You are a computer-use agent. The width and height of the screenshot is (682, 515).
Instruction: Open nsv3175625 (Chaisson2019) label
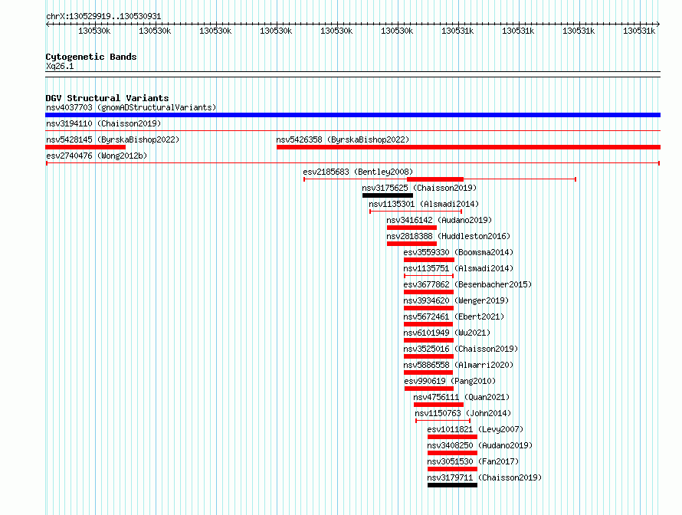pos(419,188)
